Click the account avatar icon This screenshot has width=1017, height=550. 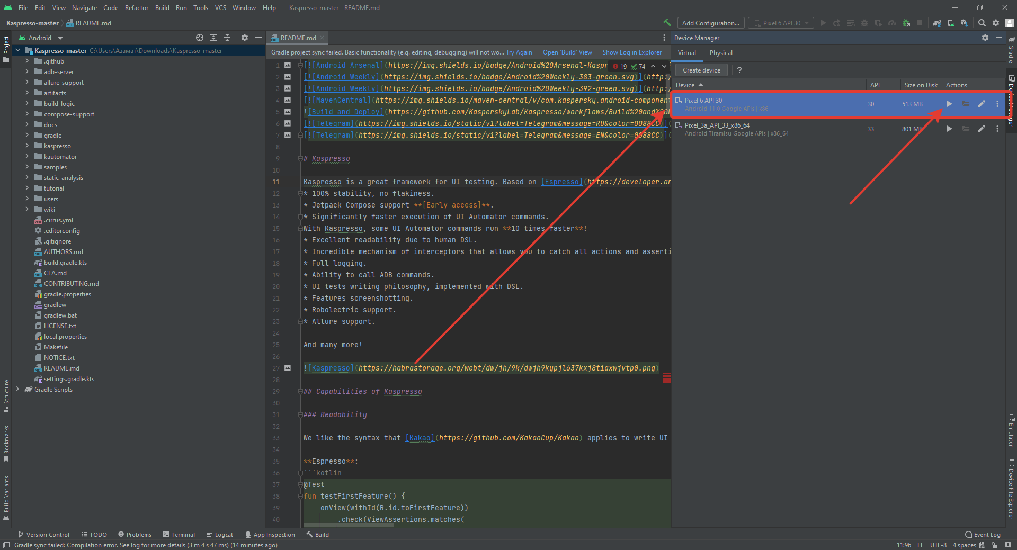point(1010,23)
